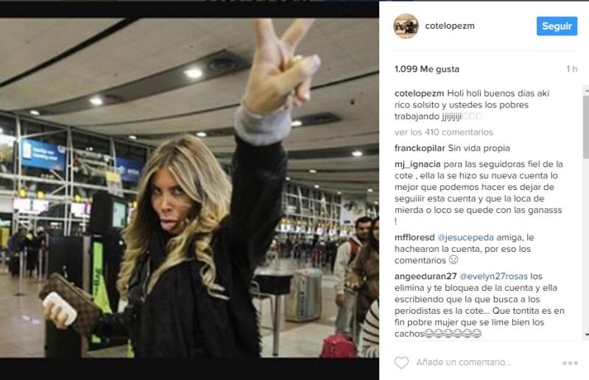Open the cotelopezm name in the caption
The width and height of the screenshot is (589, 380).
pyautogui.click(x=419, y=94)
